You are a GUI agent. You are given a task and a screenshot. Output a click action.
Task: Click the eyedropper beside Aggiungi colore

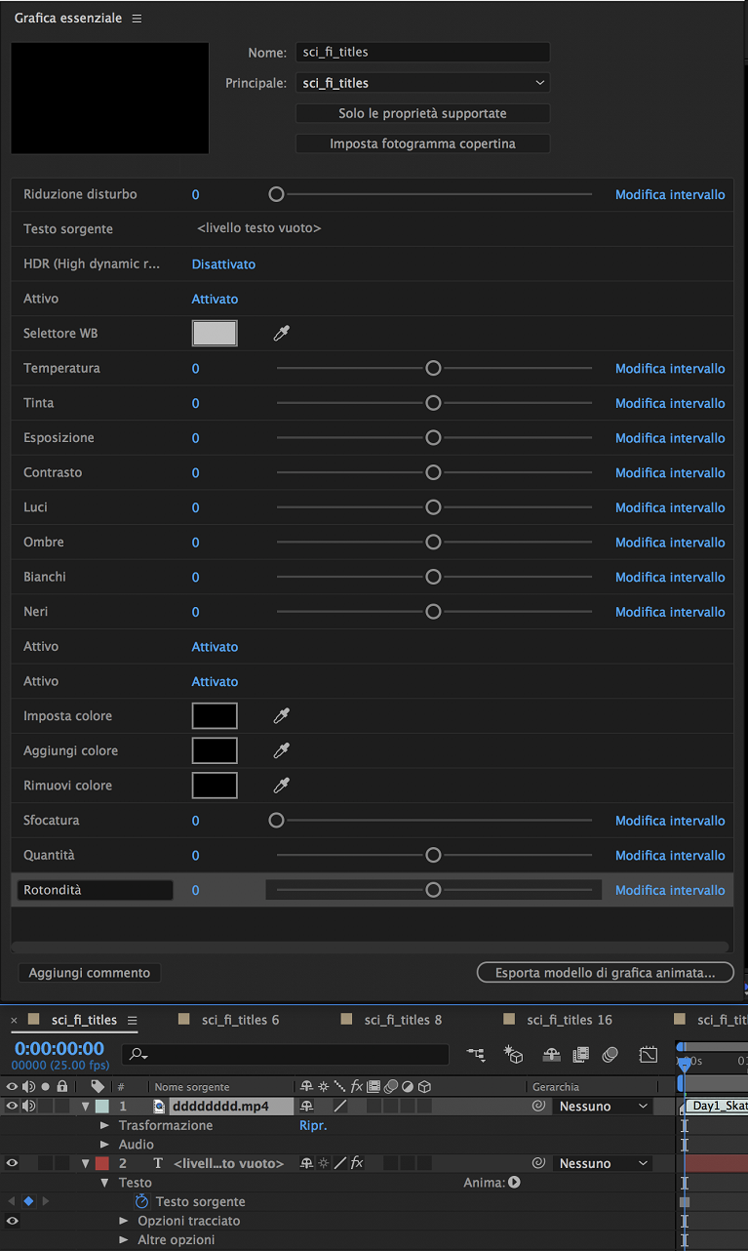282,750
